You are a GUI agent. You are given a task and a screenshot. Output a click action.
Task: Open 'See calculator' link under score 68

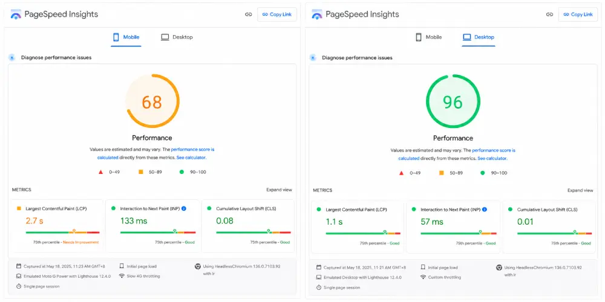[x=191, y=158]
